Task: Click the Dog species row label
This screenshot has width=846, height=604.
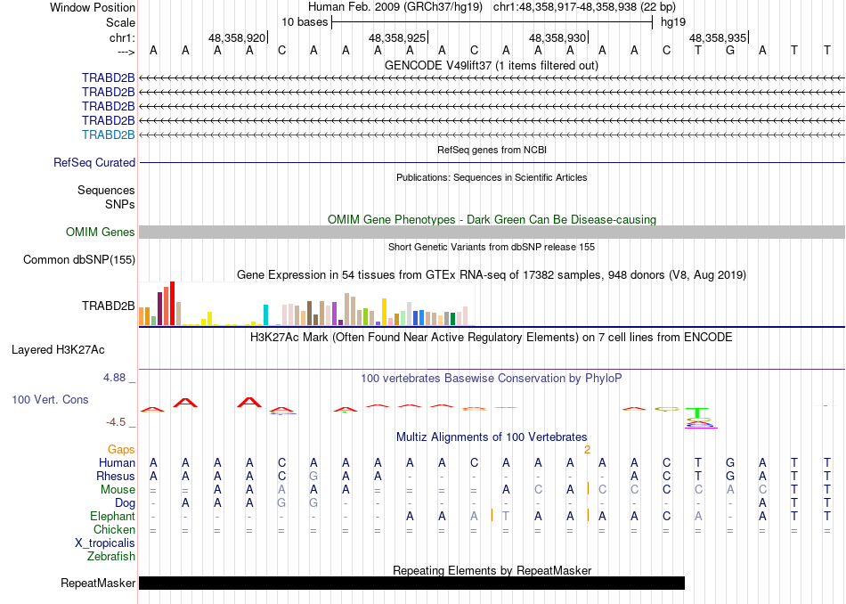Action: click(125, 503)
